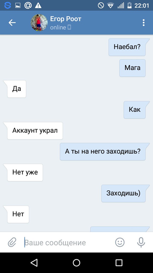Tap the paperclip attachment icon

(x=12, y=242)
